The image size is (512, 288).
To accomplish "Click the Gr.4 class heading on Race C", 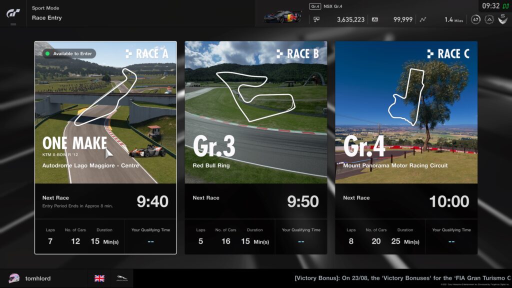I will [364, 146].
